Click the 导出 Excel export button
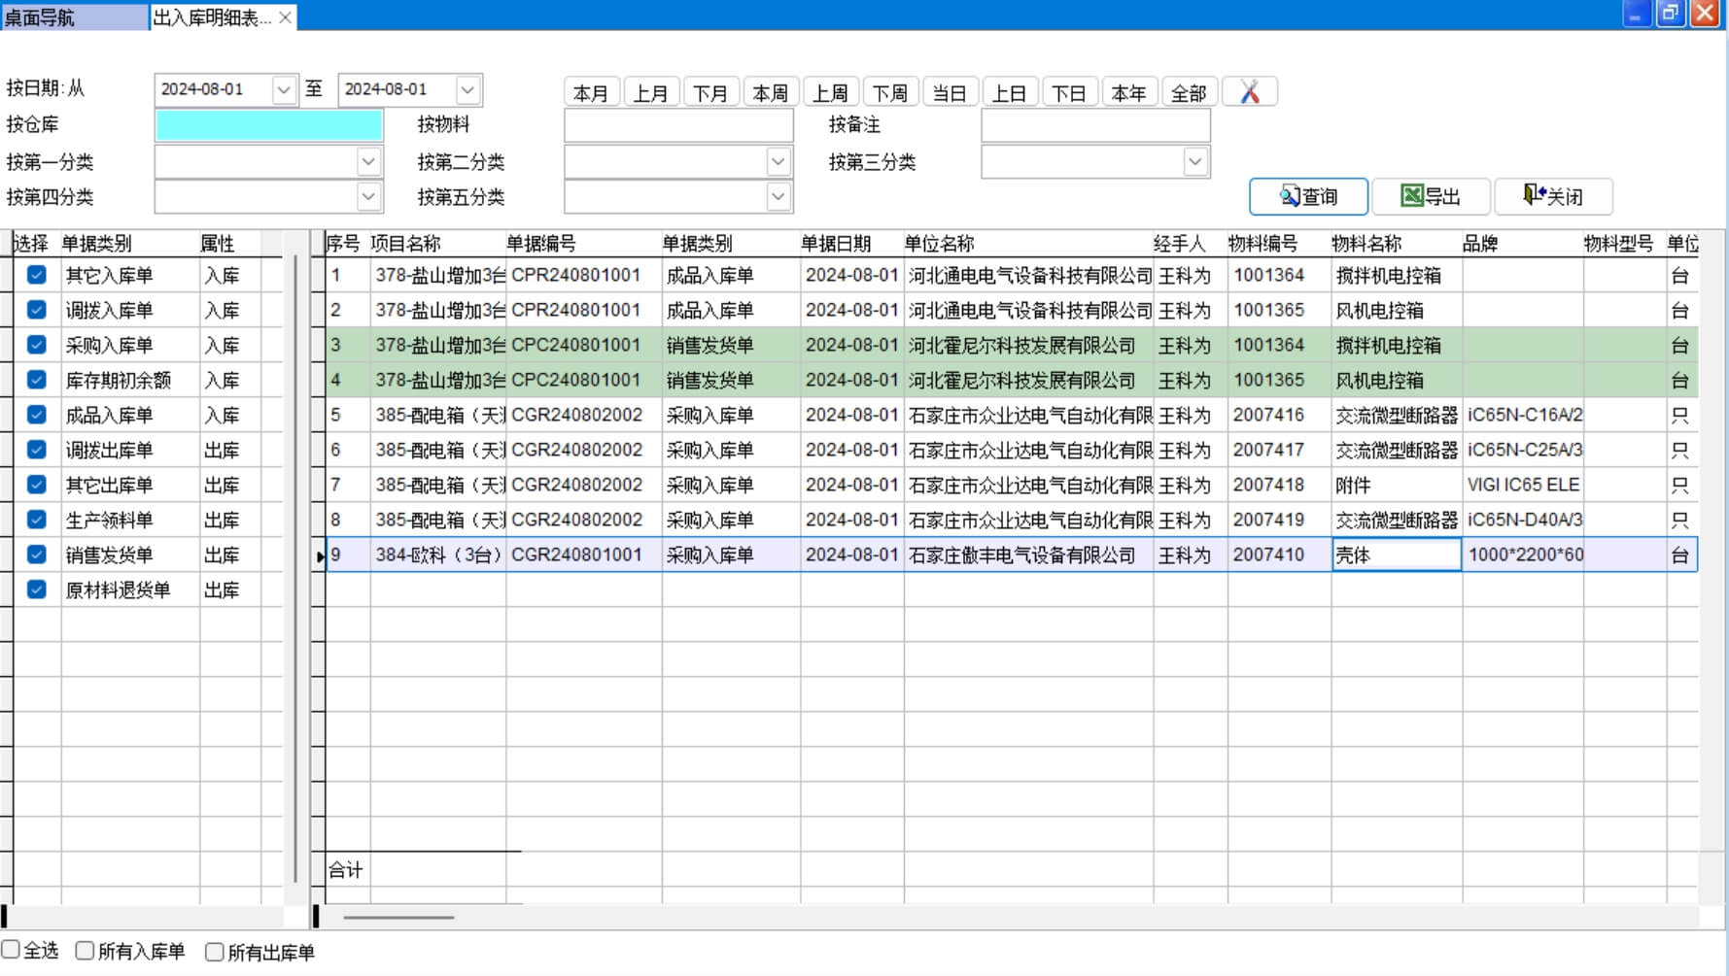Image resolution: width=1729 pixels, height=976 pixels. point(1431,196)
